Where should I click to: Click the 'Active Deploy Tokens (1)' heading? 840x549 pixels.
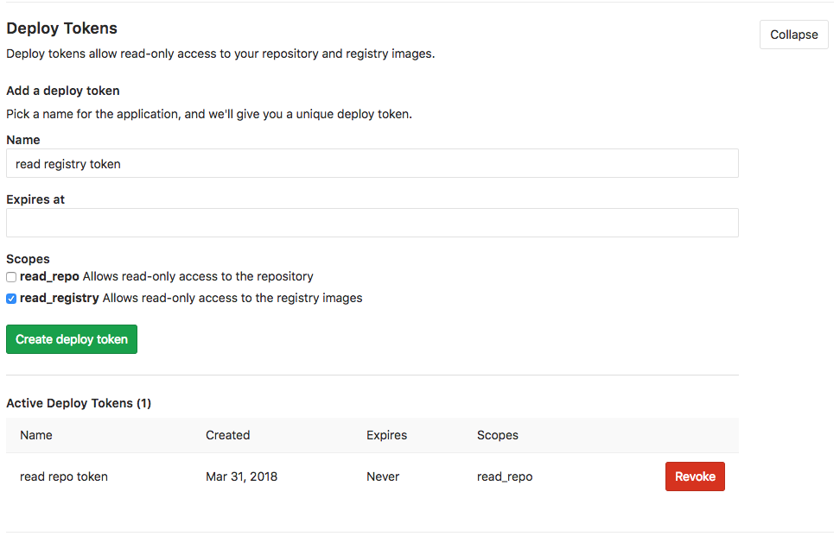click(x=79, y=403)
